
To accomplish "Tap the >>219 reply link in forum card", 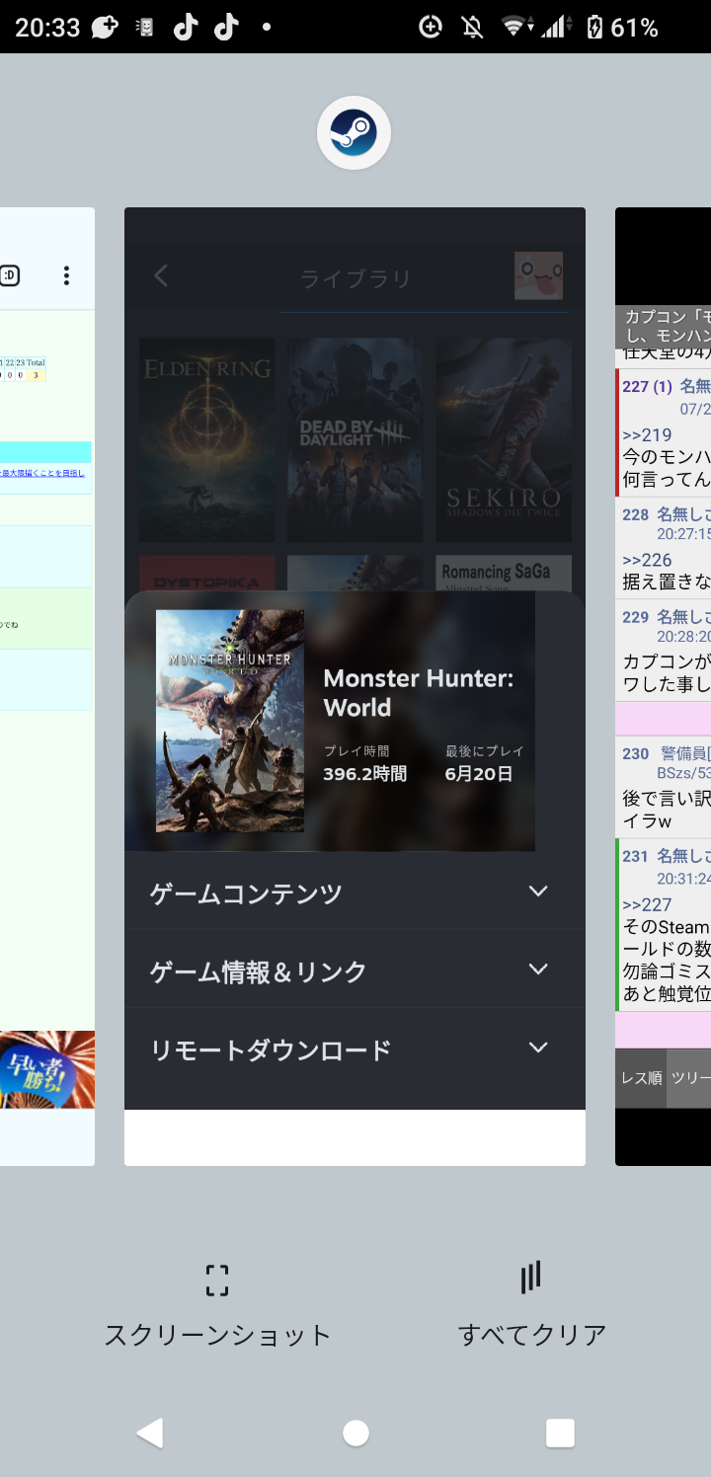I will pos(647,435).
